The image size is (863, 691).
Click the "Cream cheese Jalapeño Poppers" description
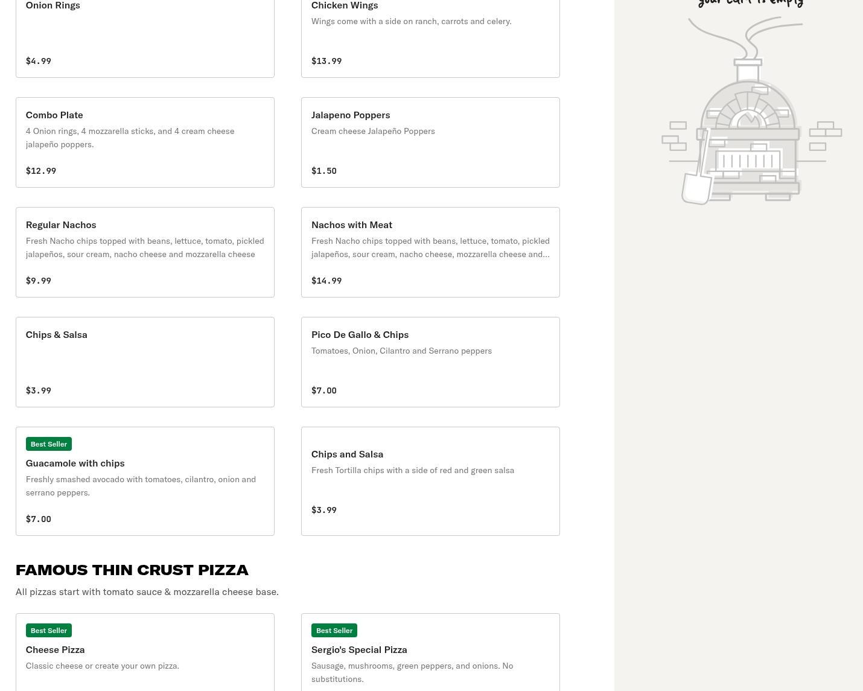pos(373,131)
